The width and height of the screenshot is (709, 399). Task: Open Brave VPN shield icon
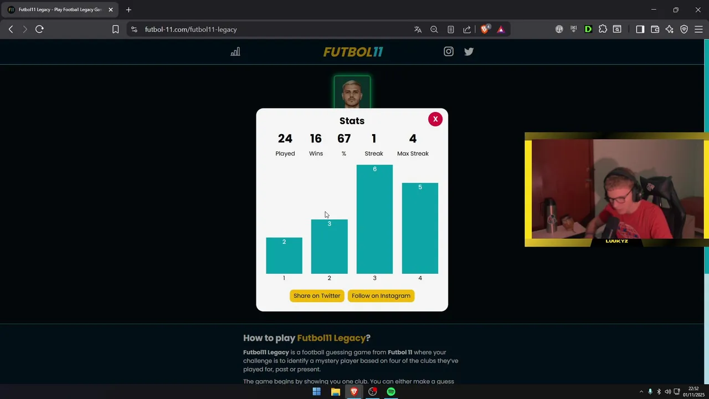(684, 29)
